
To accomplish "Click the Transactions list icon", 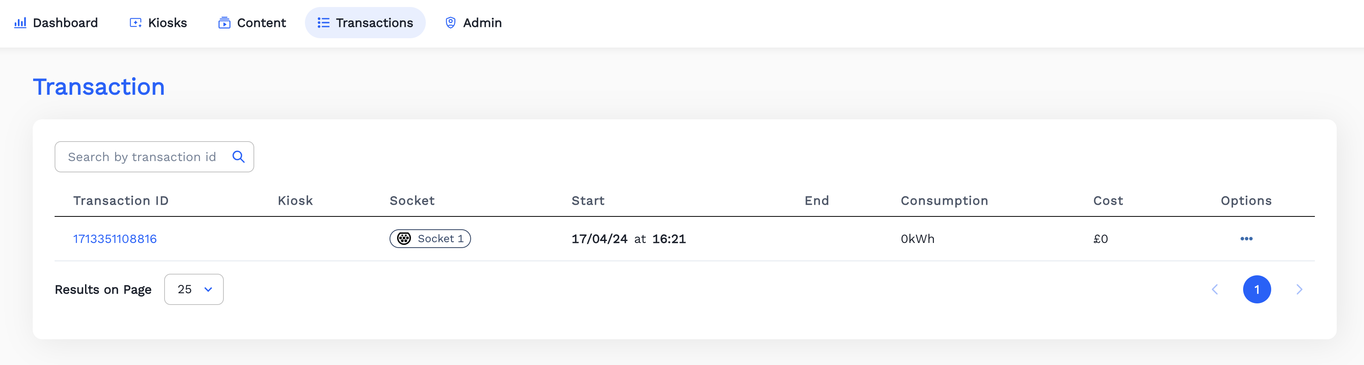I will [x=323, y=23].
